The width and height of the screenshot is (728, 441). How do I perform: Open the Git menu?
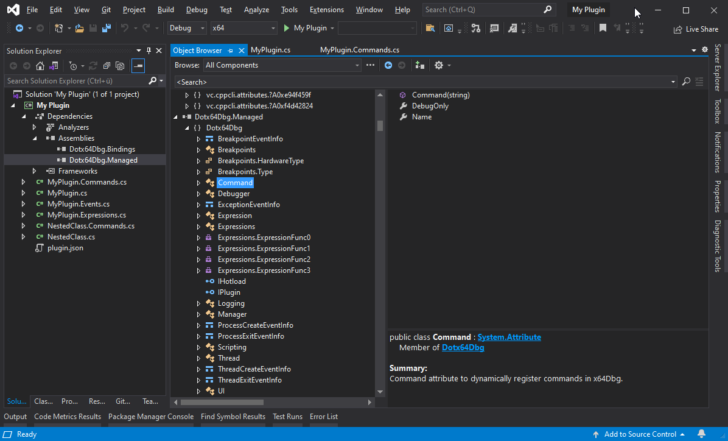[x=106, y=10]
